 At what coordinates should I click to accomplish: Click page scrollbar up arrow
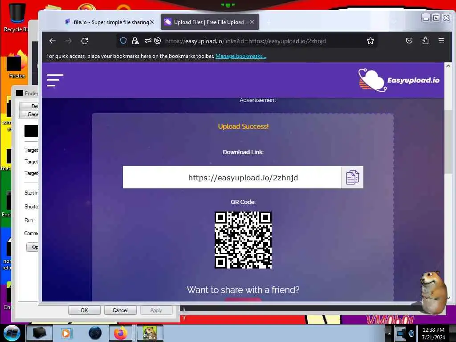448,66
